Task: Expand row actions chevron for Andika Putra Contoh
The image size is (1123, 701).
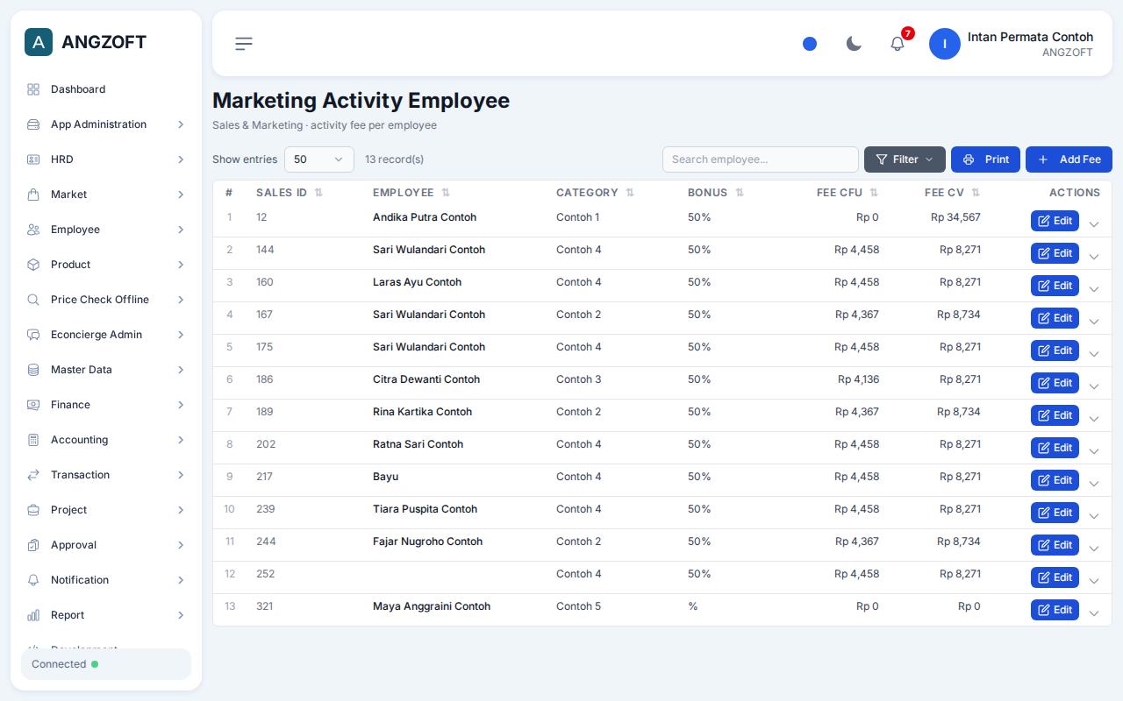Action: coord(1094,224)
